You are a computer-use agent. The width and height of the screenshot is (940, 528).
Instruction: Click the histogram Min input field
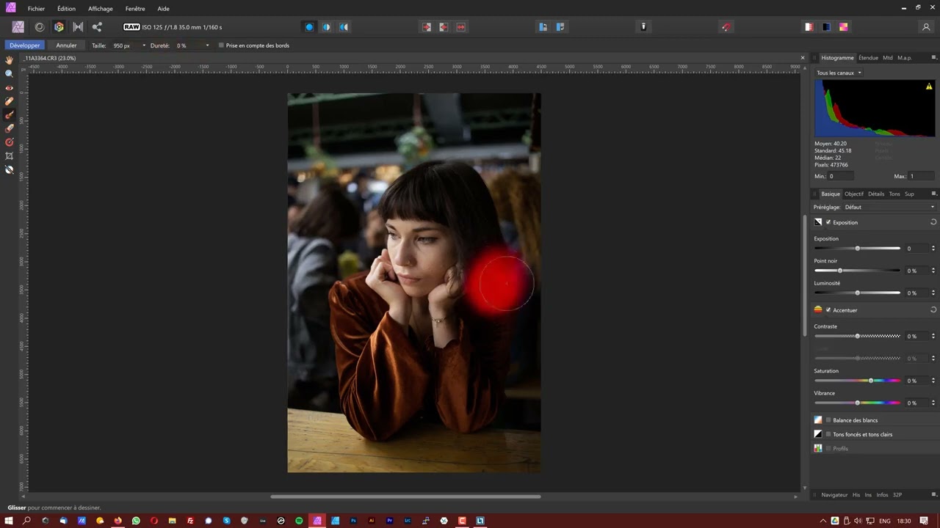[840, 176]
